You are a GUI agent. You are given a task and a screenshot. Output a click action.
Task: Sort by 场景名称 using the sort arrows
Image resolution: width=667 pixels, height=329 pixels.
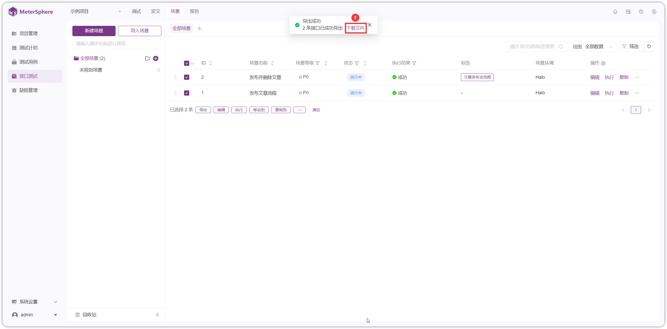(272, 63)
